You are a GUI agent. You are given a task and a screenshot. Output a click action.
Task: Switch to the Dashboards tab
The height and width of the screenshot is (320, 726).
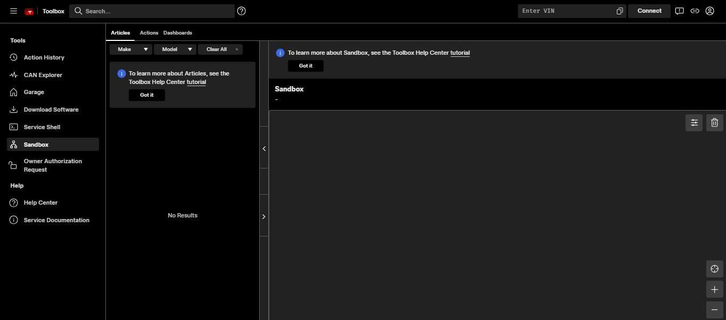[178, 33]
